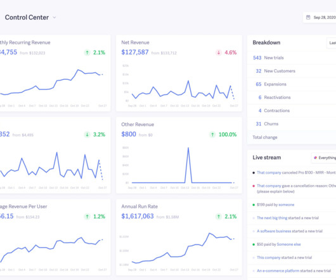The width and height of the screenshot is (336, 280).
Task: Open the Other Revenue chart title
Action: 138,124
